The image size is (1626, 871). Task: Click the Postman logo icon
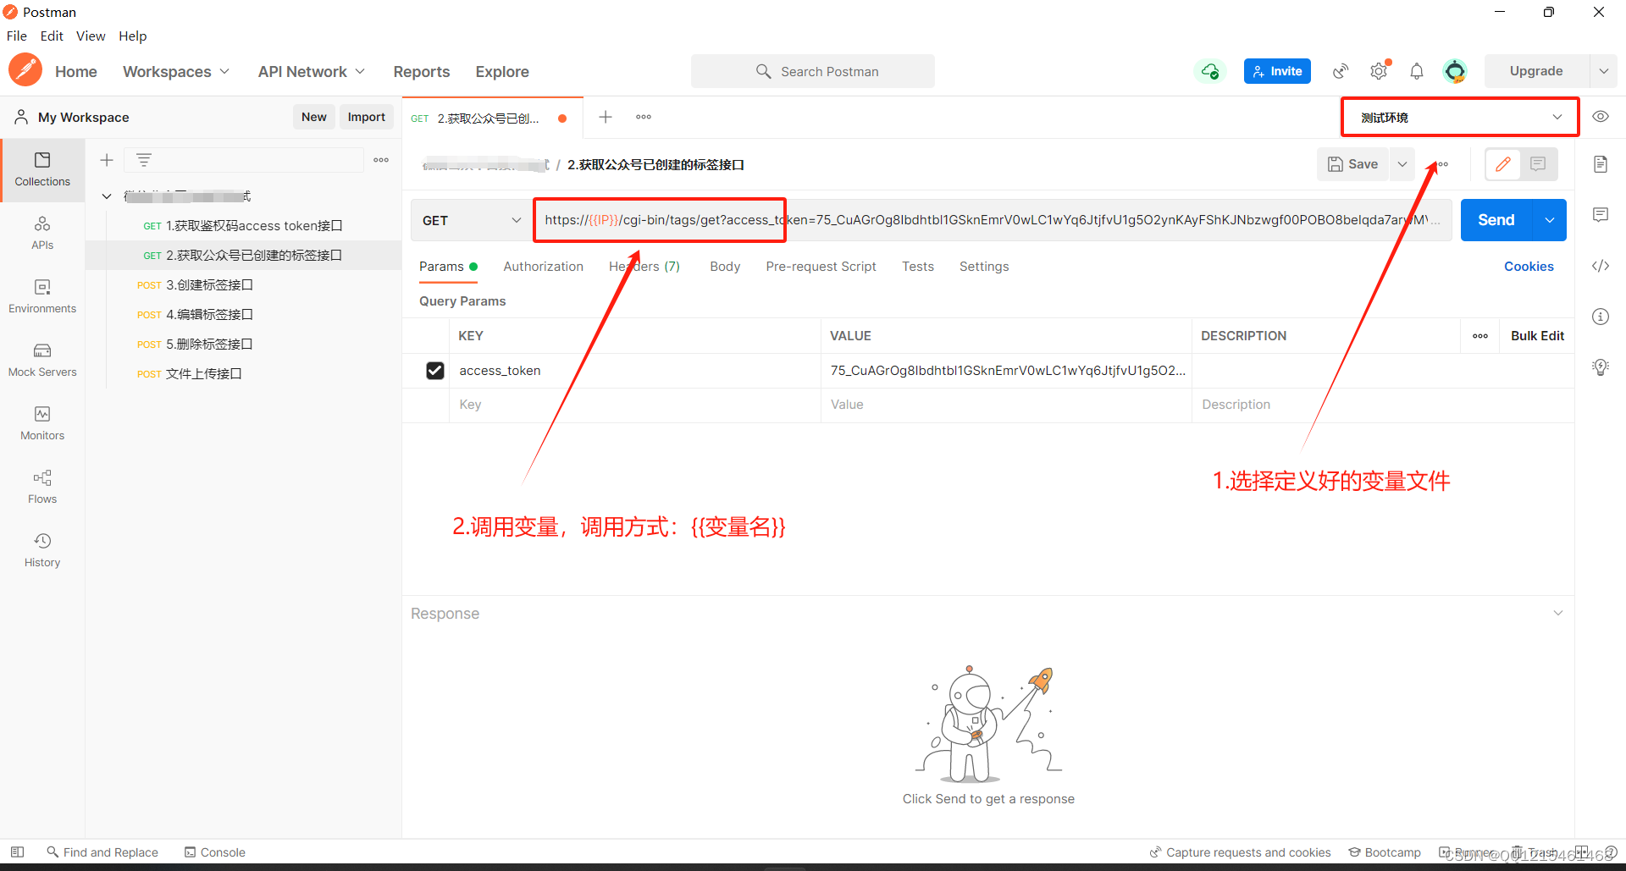pos(25,71)
